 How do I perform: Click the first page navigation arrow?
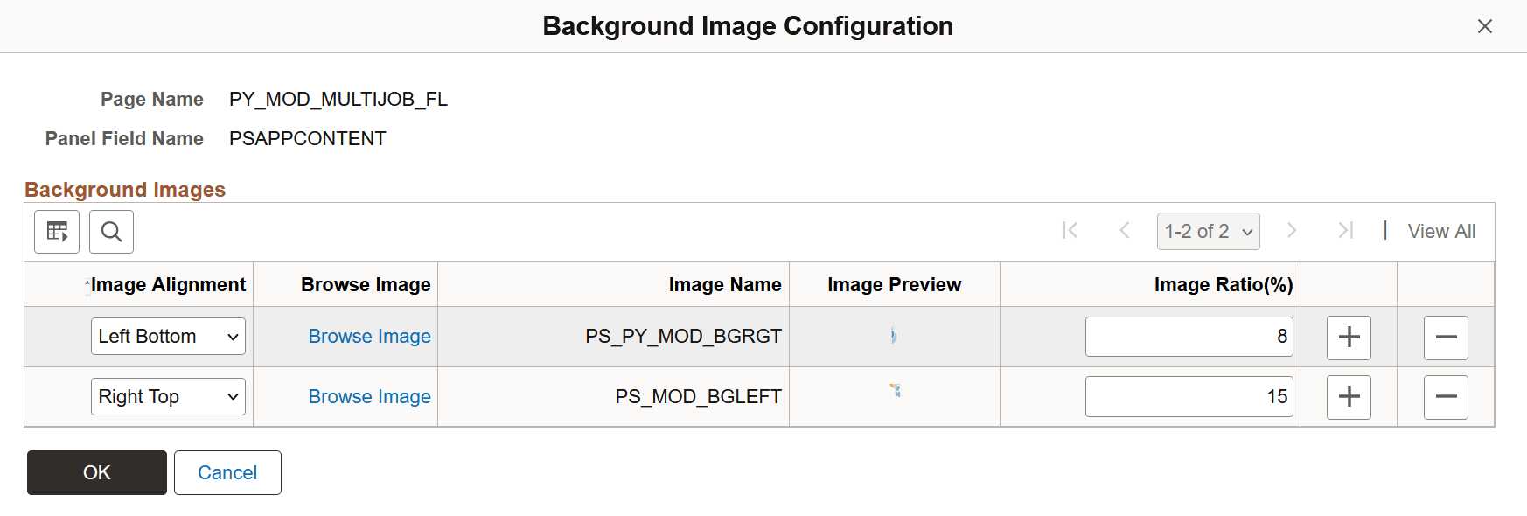(1069, 231)
